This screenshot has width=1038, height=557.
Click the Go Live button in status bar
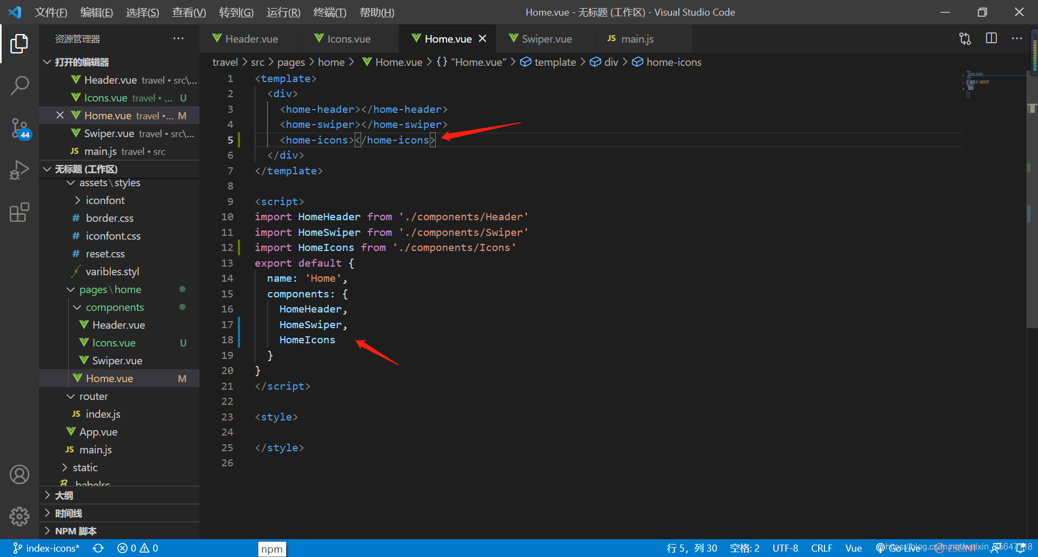[x=899, y=548]
